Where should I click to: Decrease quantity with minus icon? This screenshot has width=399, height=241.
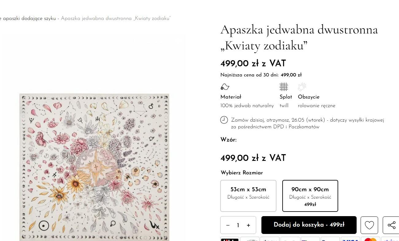coord(228,225)
